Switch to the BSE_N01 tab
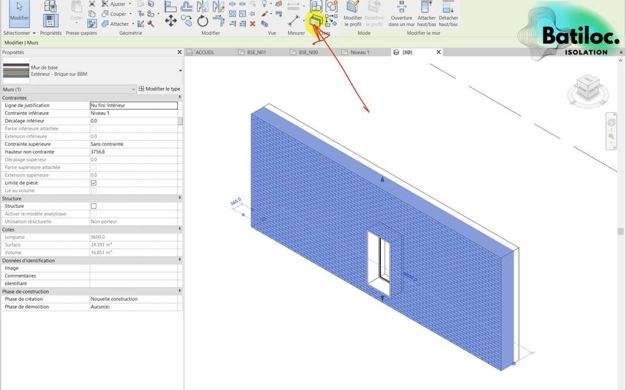The image size is (626, 390). point(256,53)
